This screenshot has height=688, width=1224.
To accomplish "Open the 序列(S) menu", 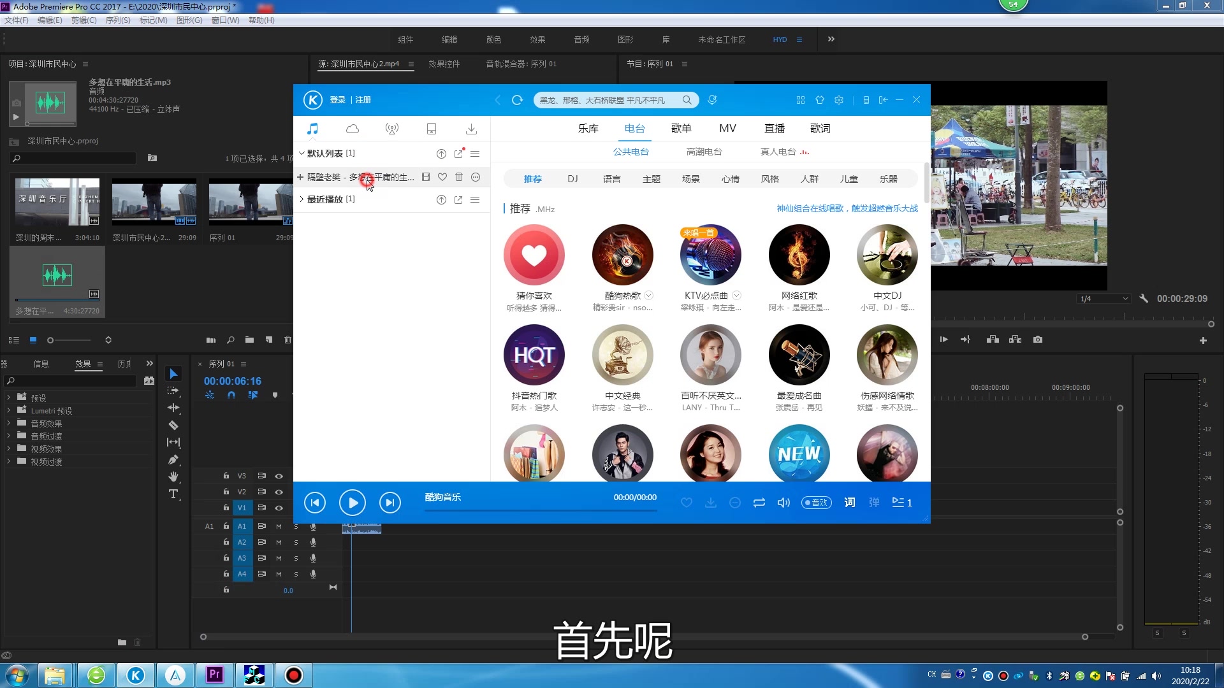I will pyautogui.click(x=118, y=20).
